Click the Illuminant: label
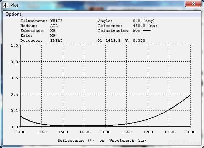Screen dimensions: 204x148 (x=34, y=21)
